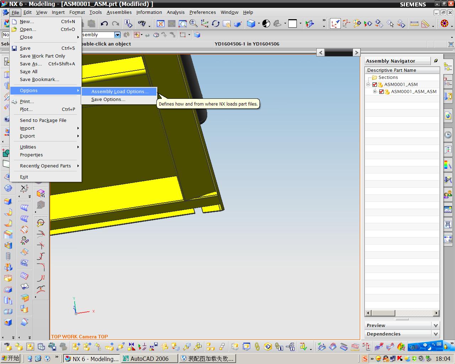
Task: Expand the Dependencies panel
Action: click(436, 334)
